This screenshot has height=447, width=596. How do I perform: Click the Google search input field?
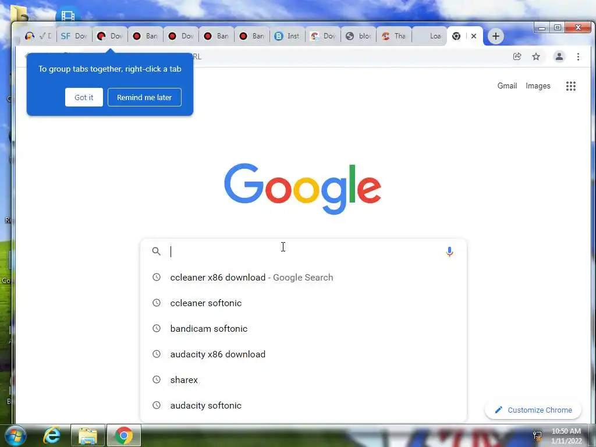tap(303, 251)
